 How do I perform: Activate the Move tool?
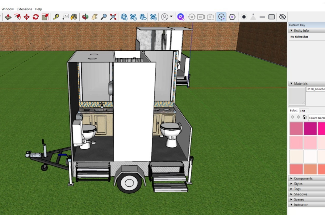(27, 17)
